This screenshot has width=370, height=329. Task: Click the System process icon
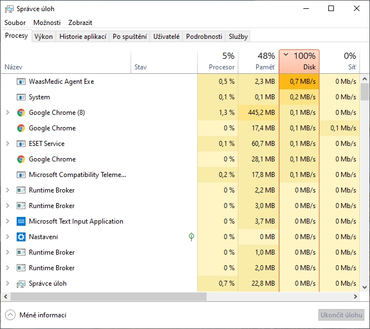21,97
